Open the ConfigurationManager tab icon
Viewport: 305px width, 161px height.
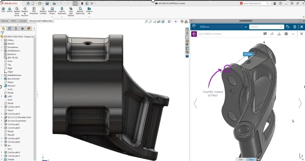[16, 29]
